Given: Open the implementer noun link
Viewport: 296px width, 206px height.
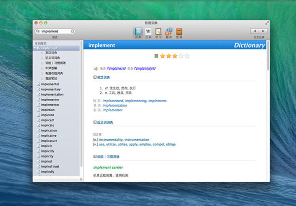Looking at the screenshot, I should 112,110.
